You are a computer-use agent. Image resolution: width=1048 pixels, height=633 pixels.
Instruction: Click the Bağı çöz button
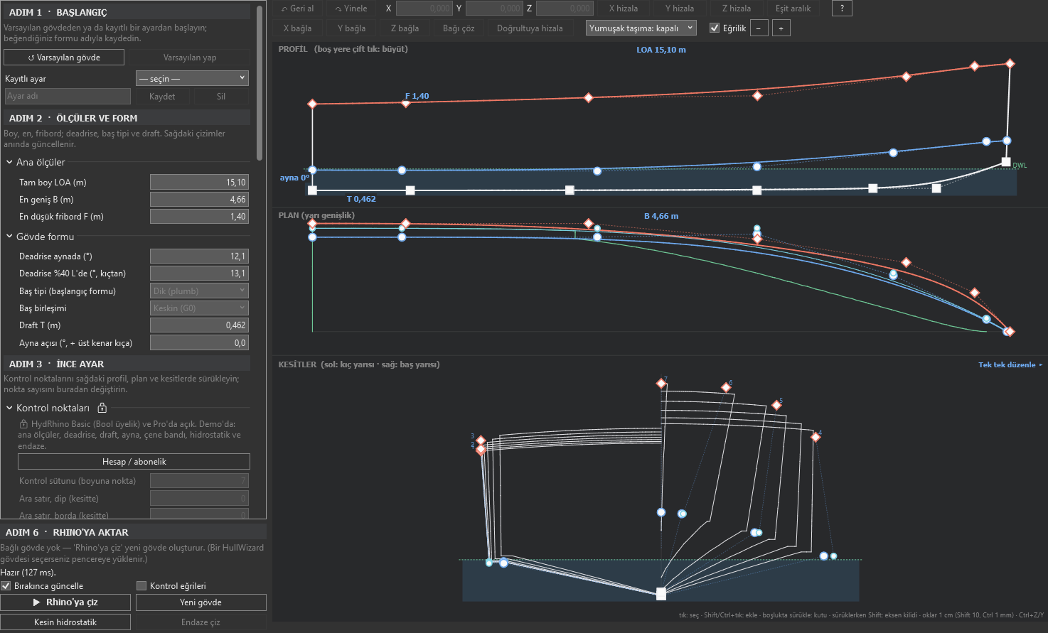(459, 28)
